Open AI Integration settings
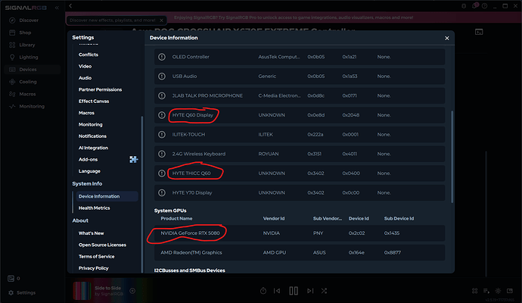 (93, 148)
